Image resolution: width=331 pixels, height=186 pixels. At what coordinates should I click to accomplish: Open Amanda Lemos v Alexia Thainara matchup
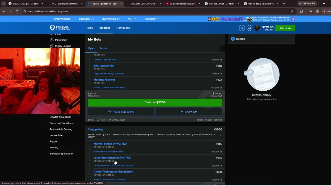point(109,180)
